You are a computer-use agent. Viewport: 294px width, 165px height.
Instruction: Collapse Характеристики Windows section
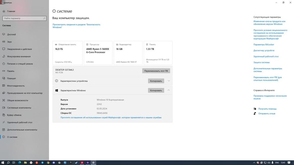coord(168,90)
